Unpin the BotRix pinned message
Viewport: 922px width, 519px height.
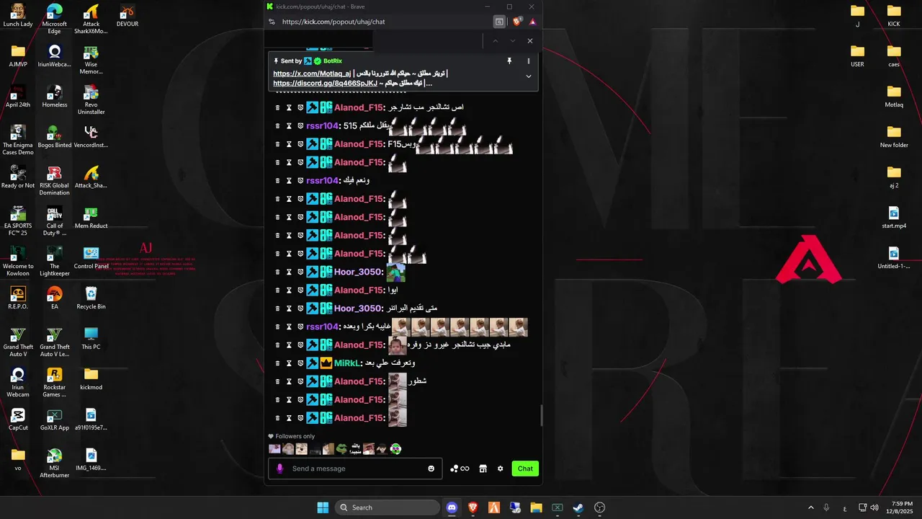[509, 61]
